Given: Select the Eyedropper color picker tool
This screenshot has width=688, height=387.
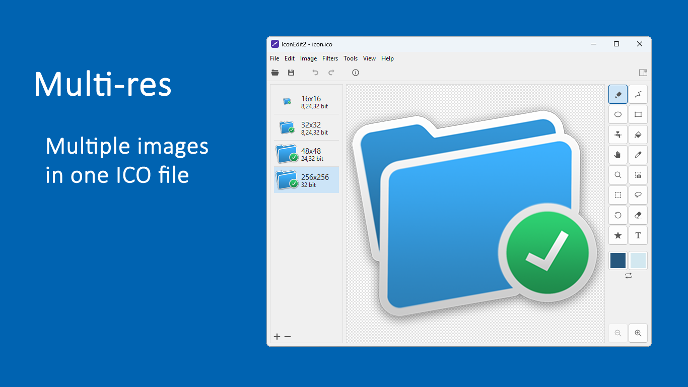Looking at the screenshot, I should click(x=638, y=155).
